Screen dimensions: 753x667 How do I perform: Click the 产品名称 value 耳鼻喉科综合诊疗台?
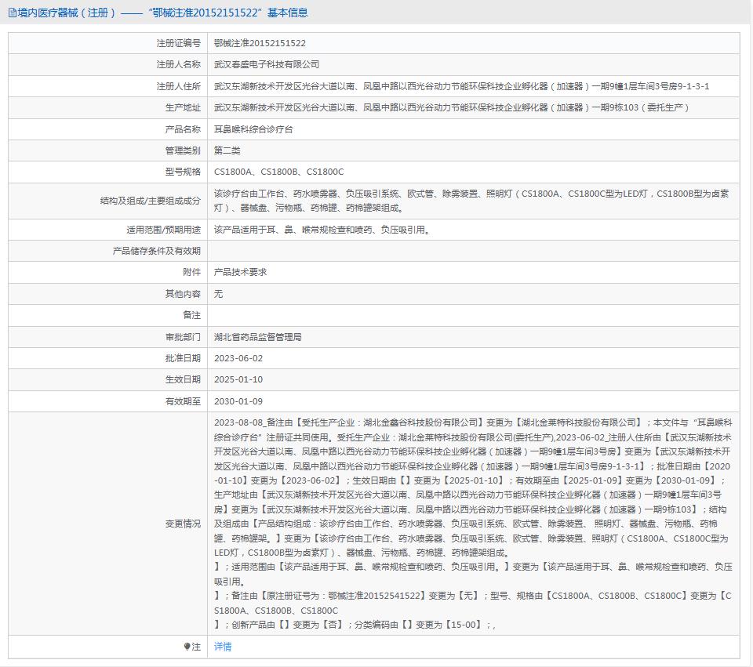point(253,129)
